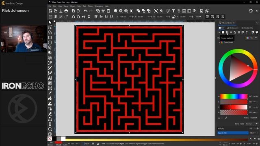Select the Calligraphy tool
The height and width of the screenshot is (146, 260).
tap(50, 73)
